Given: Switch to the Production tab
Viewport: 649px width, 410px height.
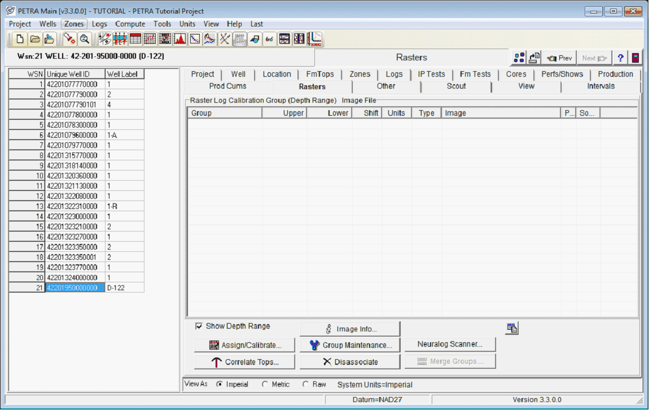Looking at the screenshot, I should 615,74.
